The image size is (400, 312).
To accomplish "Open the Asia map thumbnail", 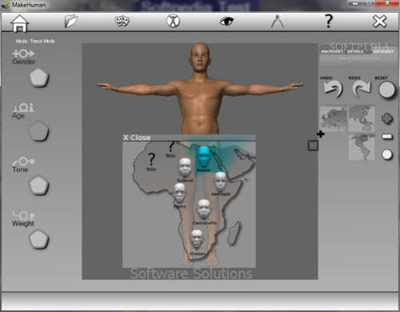I will pyautogui.click(x=362, y=118).
